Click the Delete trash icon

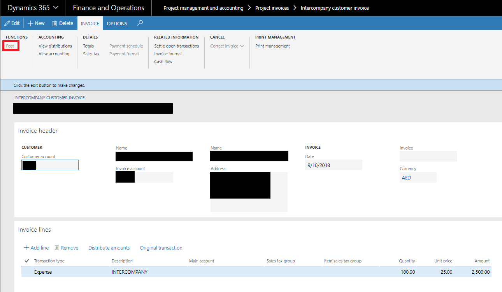[x=55, y=23]
